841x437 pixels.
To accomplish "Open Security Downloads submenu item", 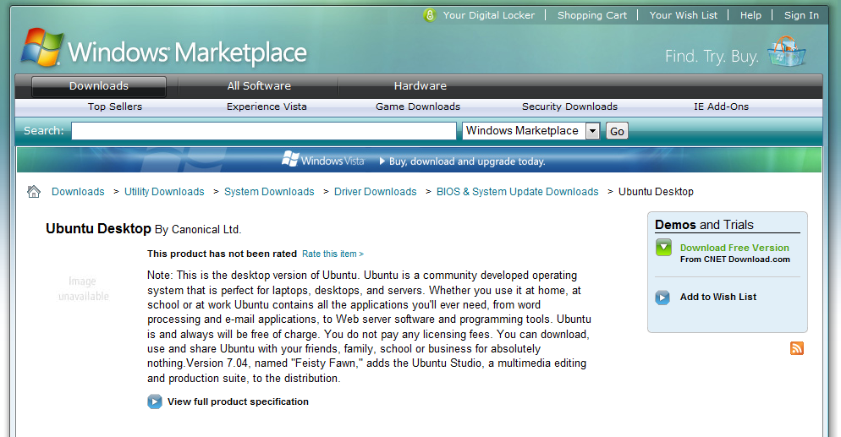I will [569, 107].
